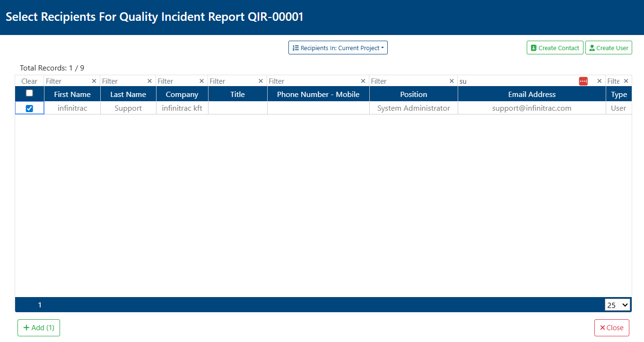Clear the Title filter with its X icon

click(x=261, y=81)
